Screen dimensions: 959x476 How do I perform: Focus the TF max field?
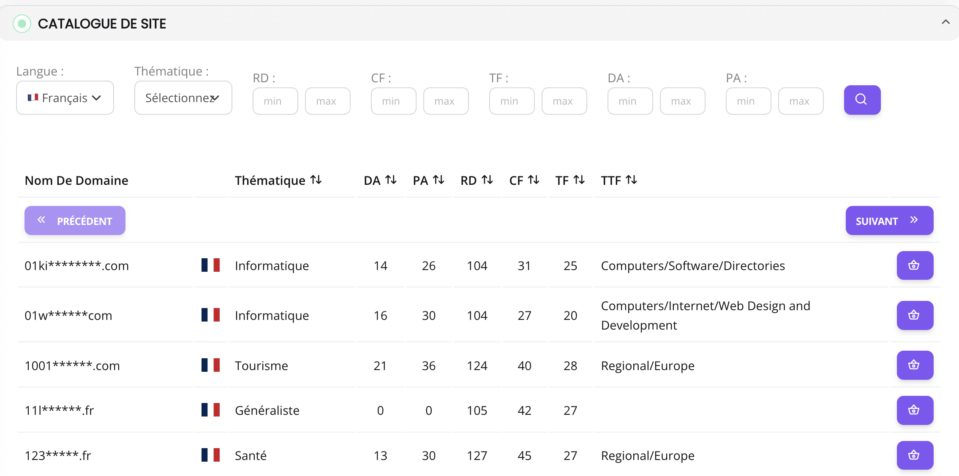click(564, 101)
